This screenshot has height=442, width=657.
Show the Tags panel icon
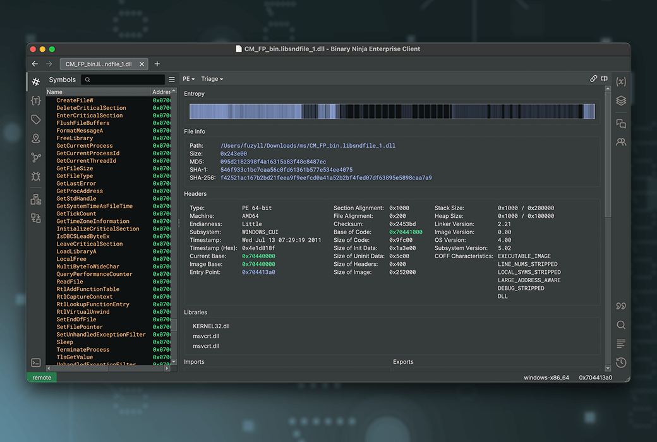point(36,119)
